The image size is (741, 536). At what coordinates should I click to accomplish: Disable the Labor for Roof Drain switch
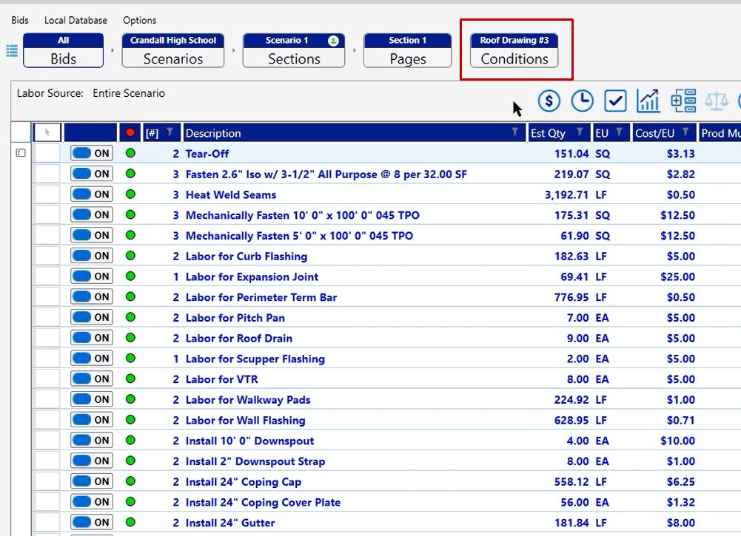[91, 338]
